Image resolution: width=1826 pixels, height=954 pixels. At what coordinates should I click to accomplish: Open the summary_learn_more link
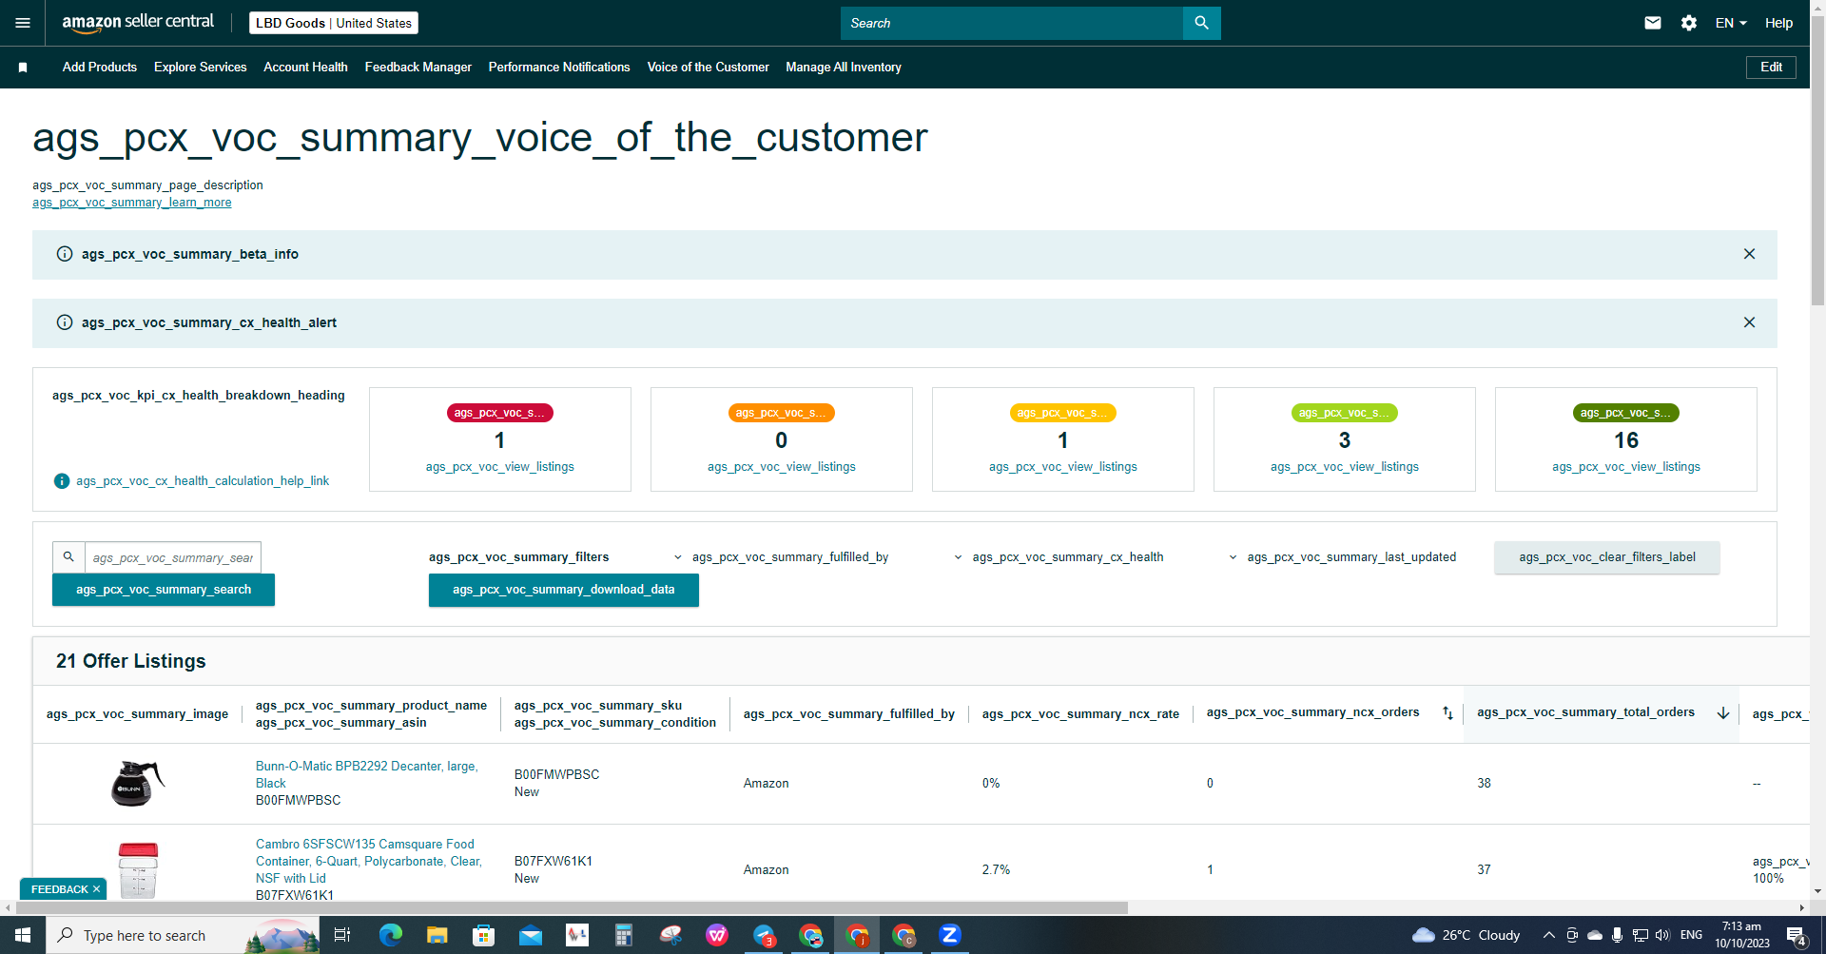click(132, 203)
